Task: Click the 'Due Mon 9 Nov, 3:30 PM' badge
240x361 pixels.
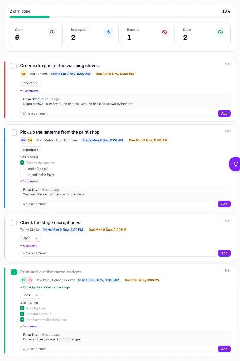Action: [x=107, y=230]
